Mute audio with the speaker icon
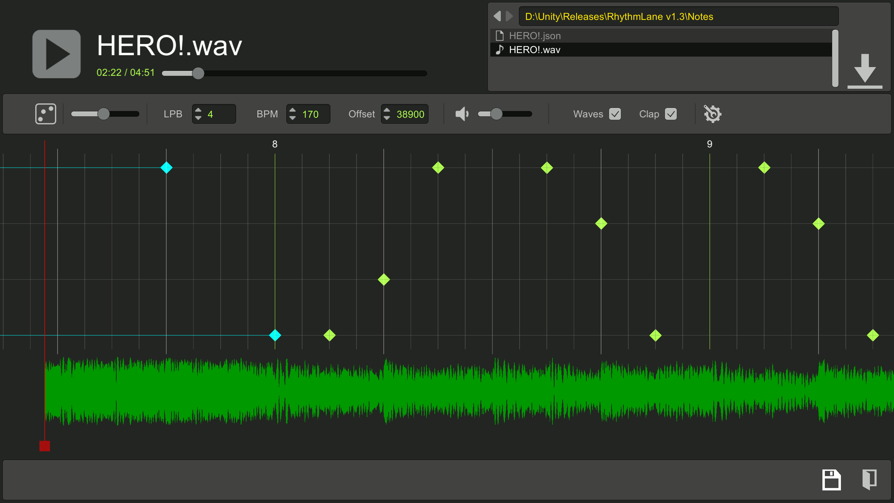 [462, 114]
